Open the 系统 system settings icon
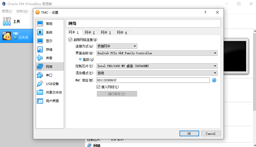This screenshot has width=256, height=147. 40,32
